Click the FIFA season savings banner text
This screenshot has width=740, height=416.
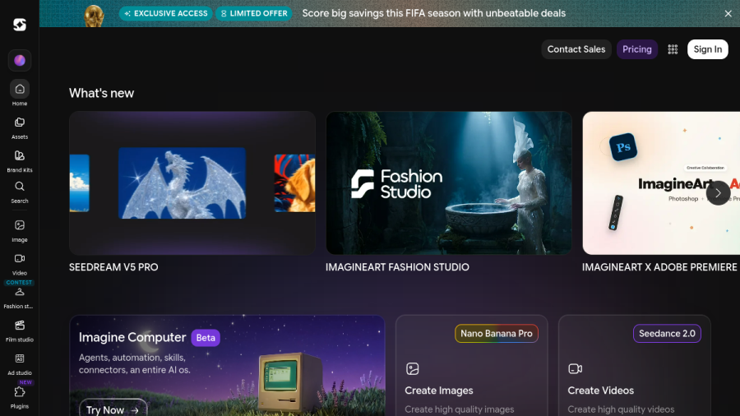[433, 13]
